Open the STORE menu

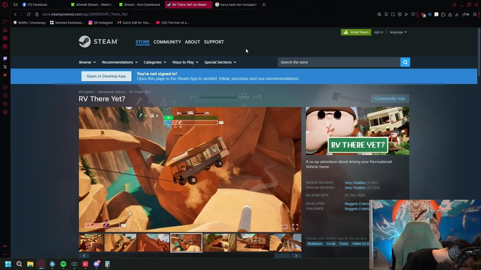[x=142, y=42]
